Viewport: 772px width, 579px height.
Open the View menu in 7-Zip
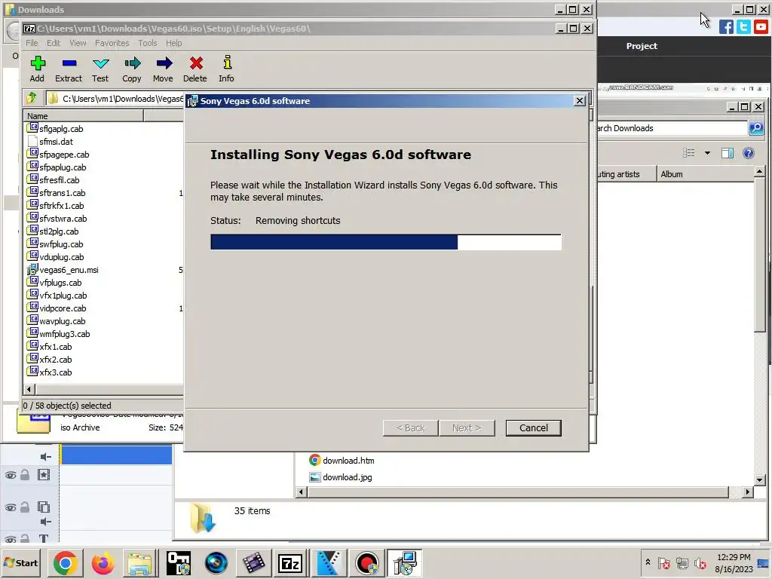(78, 43)
